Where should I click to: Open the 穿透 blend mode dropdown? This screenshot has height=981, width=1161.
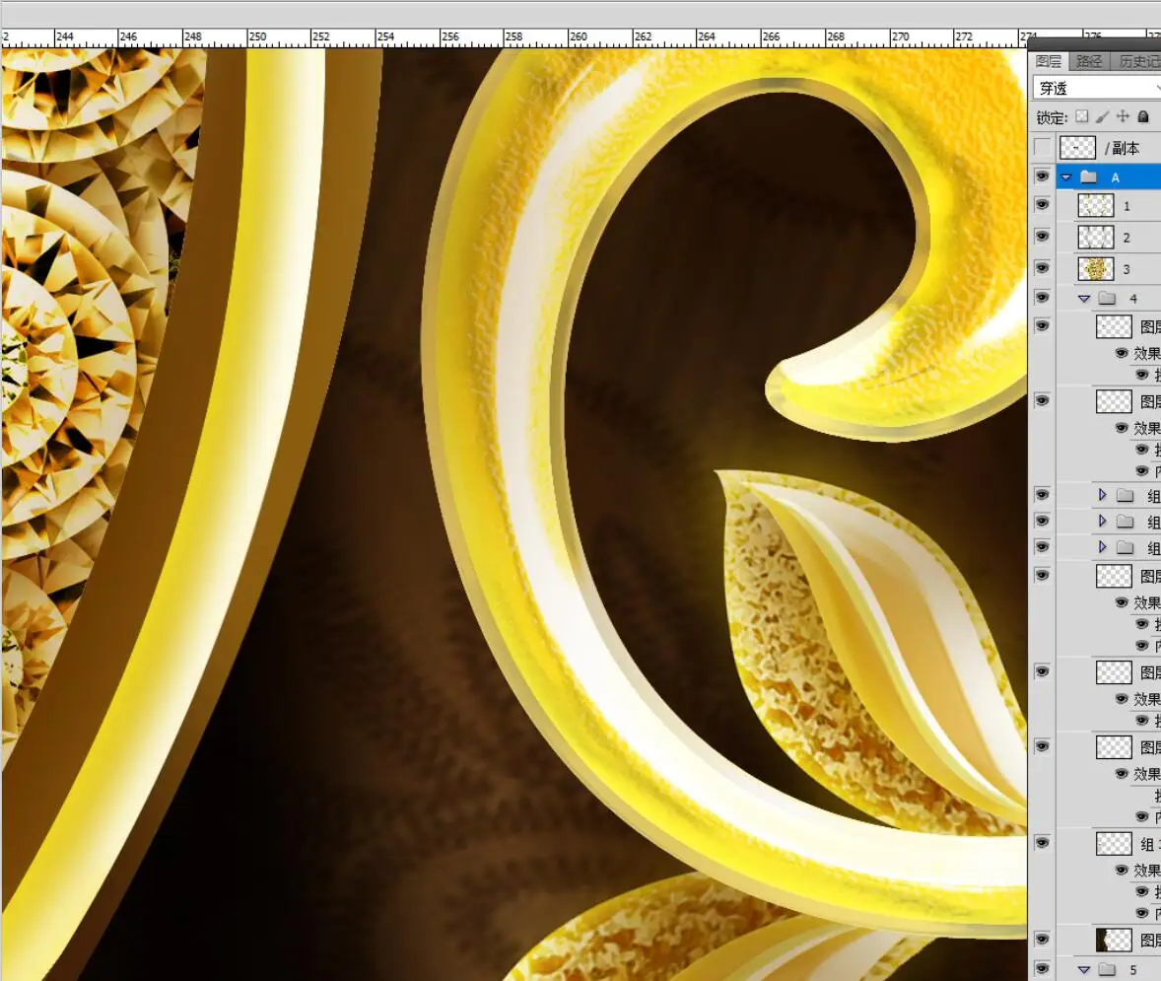coord(1096,88)
